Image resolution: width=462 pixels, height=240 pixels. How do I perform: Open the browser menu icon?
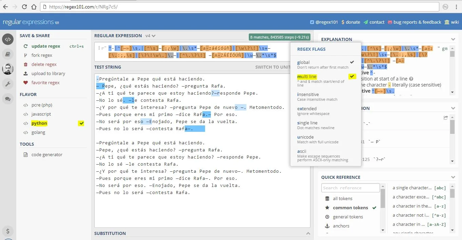pyautogui.click(x=456, y=6)
